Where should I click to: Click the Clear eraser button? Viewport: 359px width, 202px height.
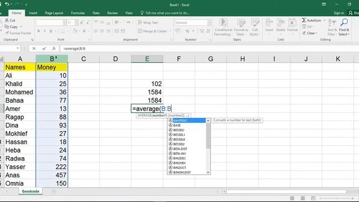310,33
